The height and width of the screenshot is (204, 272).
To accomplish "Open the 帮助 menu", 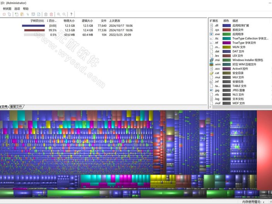I will [26, 9].
